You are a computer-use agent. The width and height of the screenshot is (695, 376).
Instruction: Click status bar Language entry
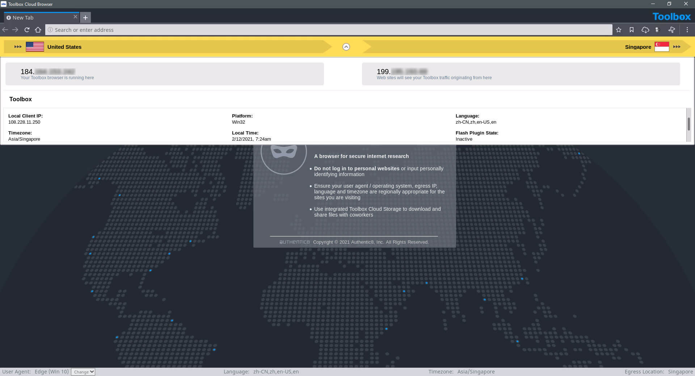click(261, 372)
